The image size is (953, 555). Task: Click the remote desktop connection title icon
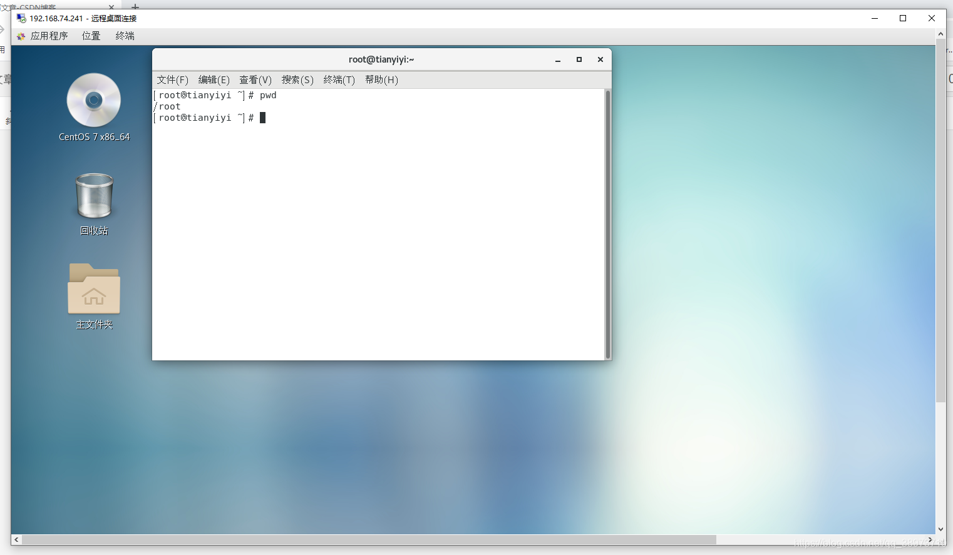[x=21, y=18]
